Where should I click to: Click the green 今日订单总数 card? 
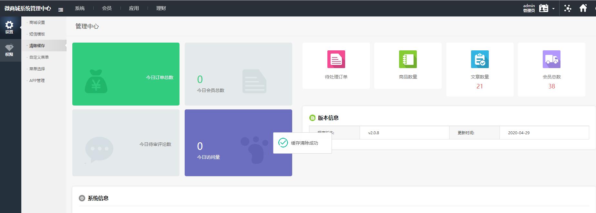[x=126, y=74]
